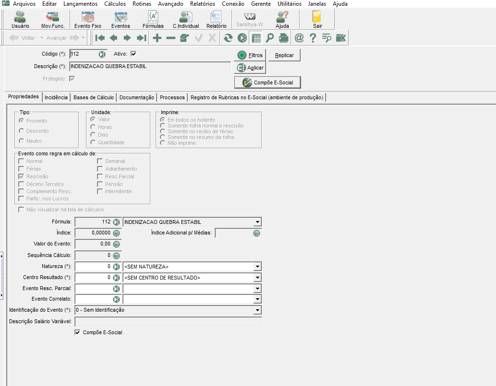Open the Utilitários menu
The width and height of the screenshot is (496, 386).
(290, 4)
